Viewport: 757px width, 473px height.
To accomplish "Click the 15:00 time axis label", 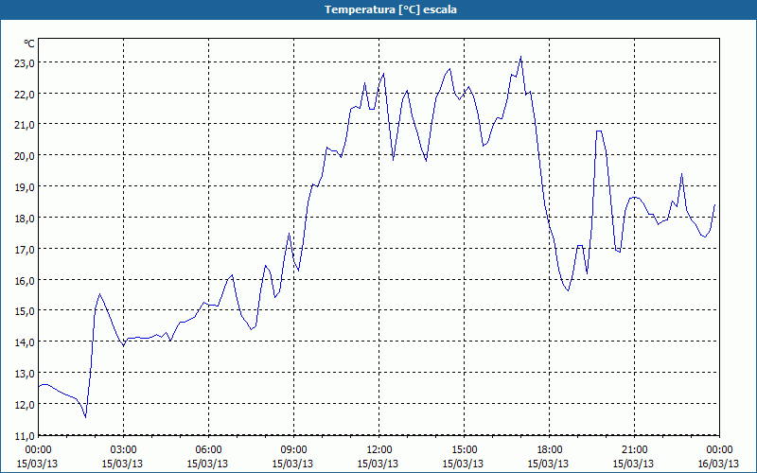I will (464, 449).
